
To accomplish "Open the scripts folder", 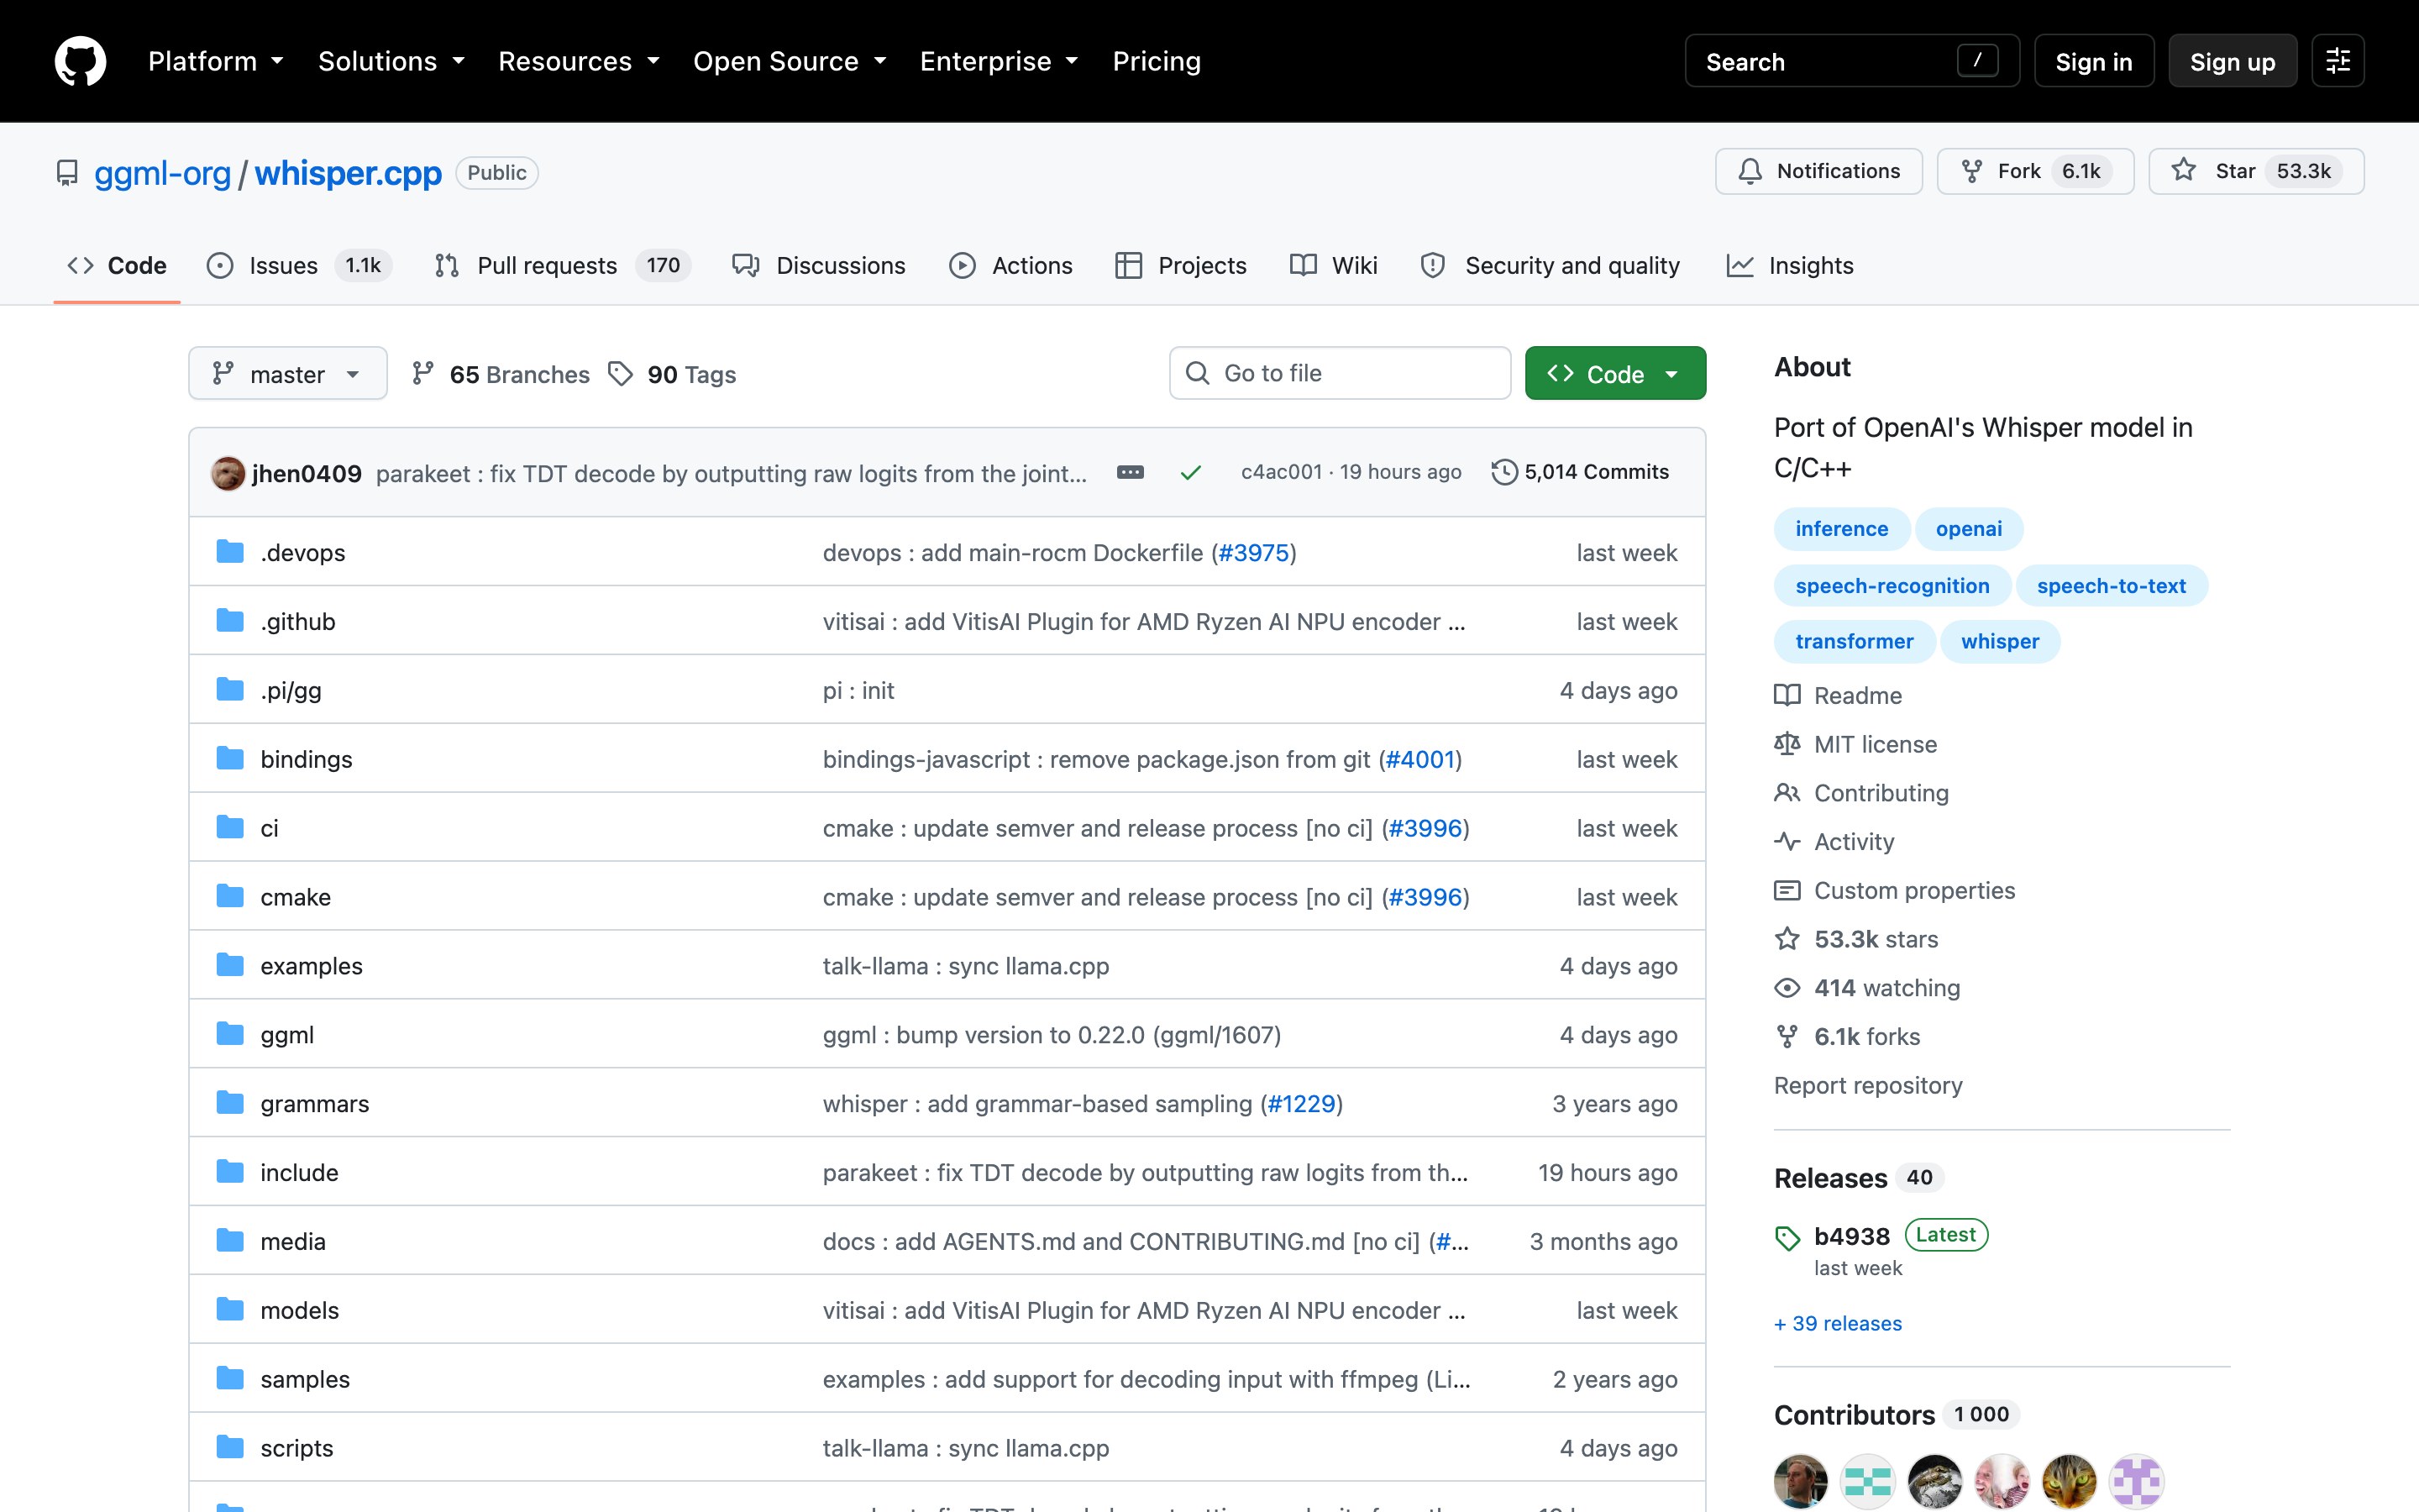I will click(x=296, y=1447).
